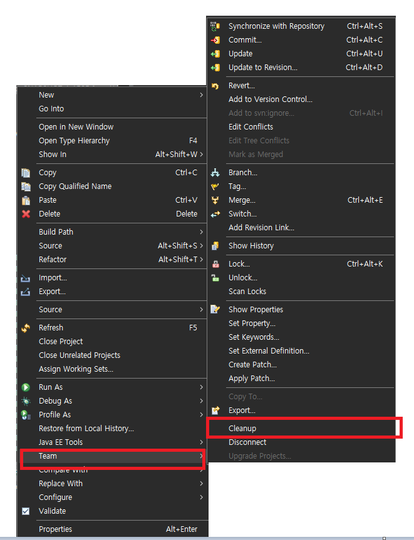This screenshot has width=414, height=540.
Task: Click the Refresh icon
Action: tap(26, 328)
